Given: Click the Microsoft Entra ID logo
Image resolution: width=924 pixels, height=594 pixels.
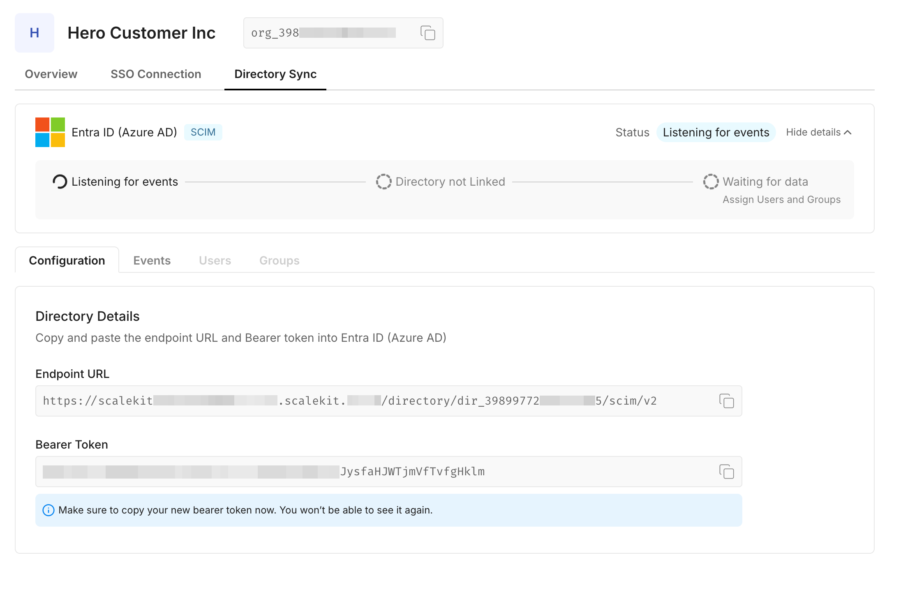Looking at the screenshot, I should [51, 132].
